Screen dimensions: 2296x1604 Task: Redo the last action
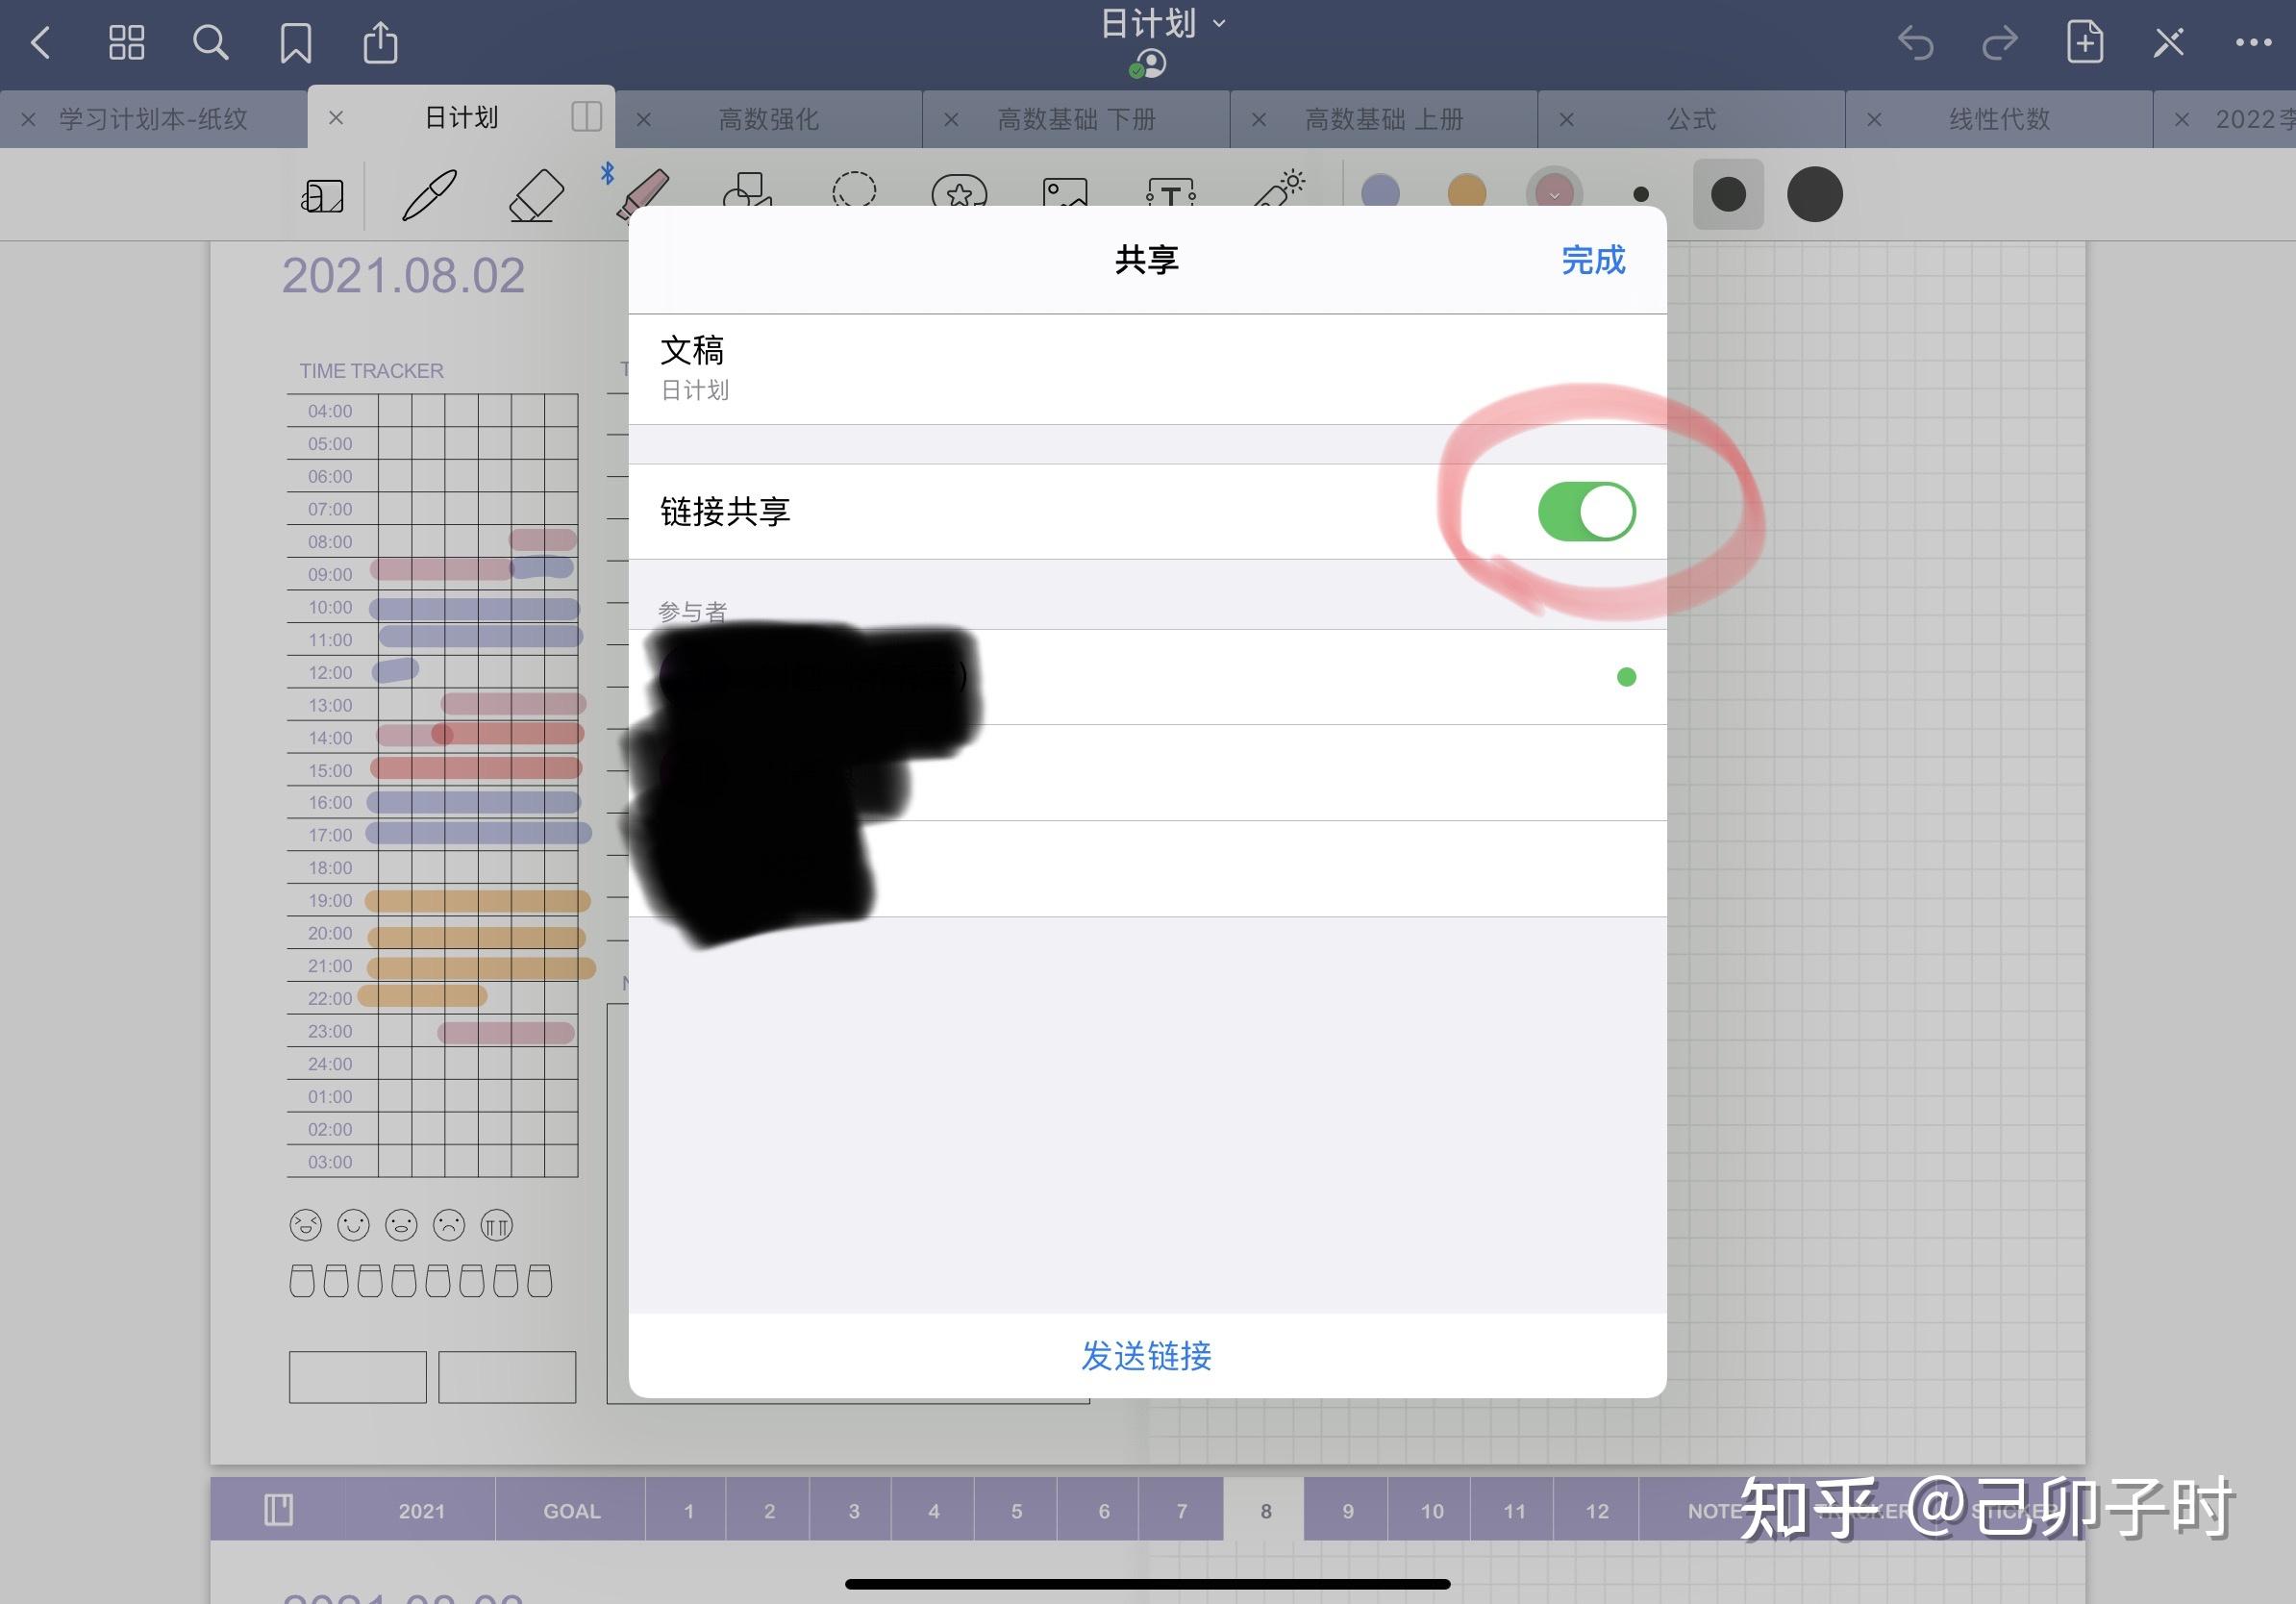1999,43
